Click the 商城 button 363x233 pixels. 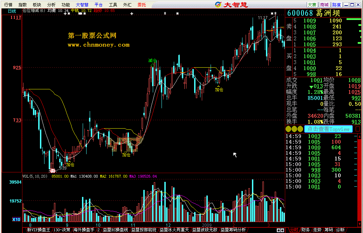324,5
